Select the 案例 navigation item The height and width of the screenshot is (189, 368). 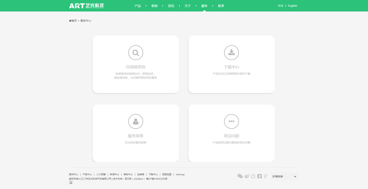point(154,6)
